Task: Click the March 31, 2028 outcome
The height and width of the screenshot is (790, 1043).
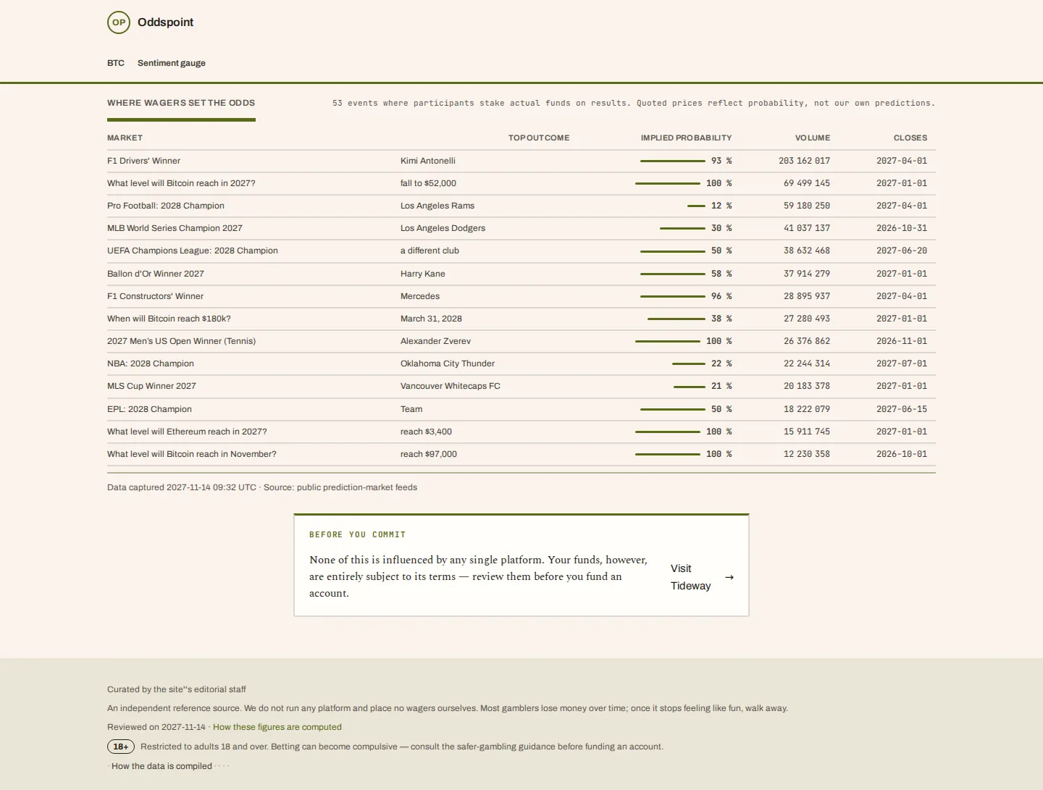Action: tap(431, 319)
